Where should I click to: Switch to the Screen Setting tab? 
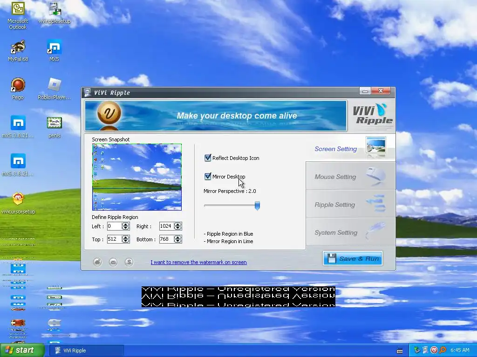coord(350,149)
